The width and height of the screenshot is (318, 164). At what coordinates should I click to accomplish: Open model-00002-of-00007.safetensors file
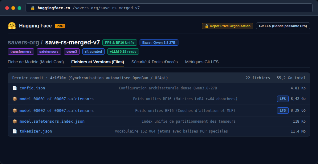pyautogui.click(x=57, y=111)
